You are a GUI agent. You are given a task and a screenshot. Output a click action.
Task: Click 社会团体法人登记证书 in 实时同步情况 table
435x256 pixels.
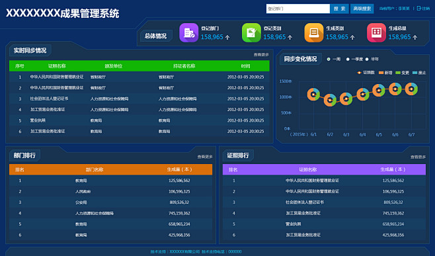49,99
